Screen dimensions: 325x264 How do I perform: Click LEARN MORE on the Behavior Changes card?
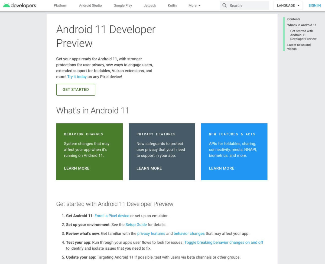coord(77,168)
